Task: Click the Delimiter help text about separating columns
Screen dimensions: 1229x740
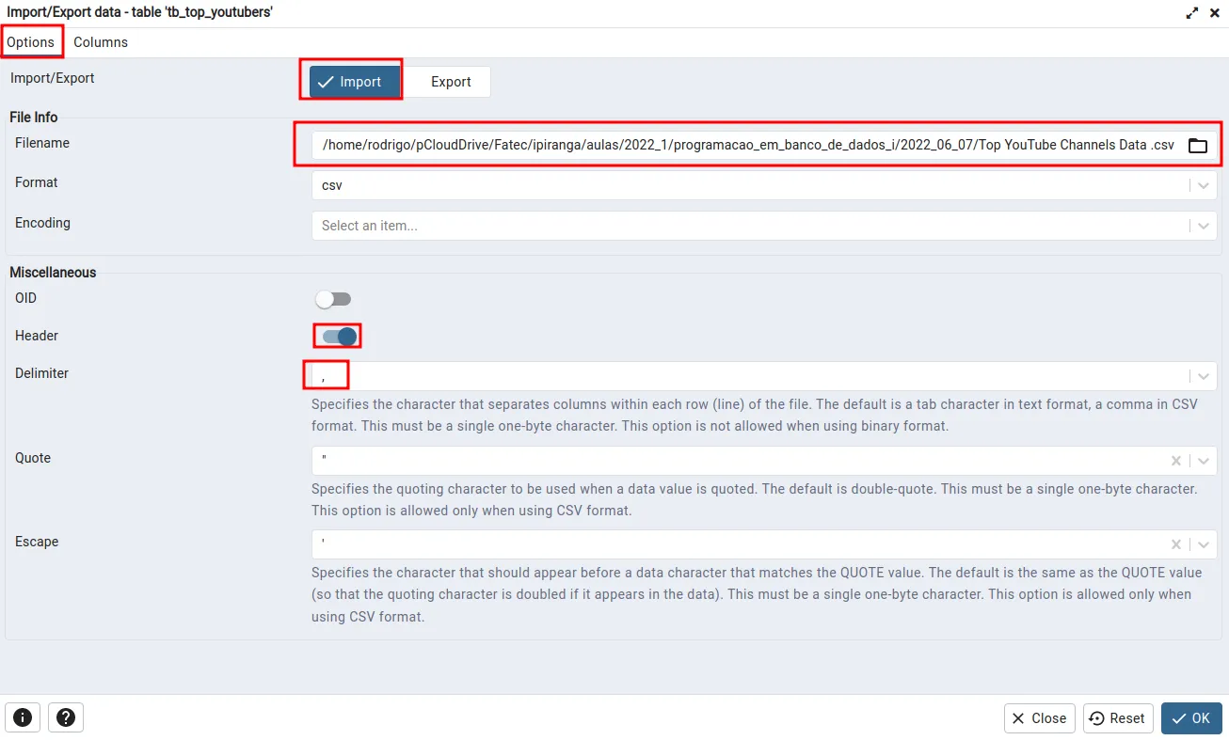Action: coord(755,415)
